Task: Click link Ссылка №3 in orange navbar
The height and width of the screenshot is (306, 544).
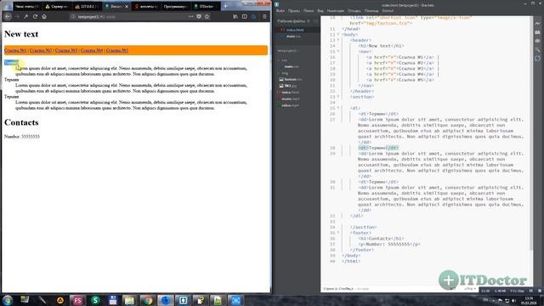Action: [x=66, y=51]
